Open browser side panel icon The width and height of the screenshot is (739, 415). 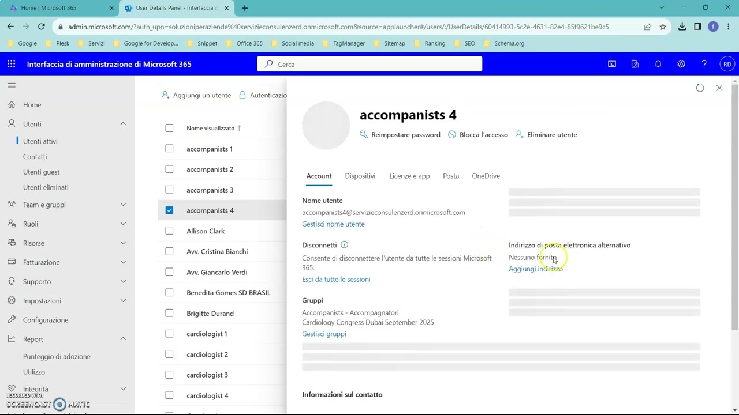point(697,27)
